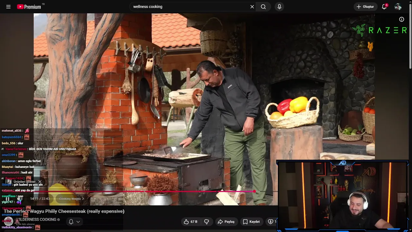This screenshot has height=232, width=412.
Task: Open the YouTube hamburger guide menu
Action: pos(8,6)
